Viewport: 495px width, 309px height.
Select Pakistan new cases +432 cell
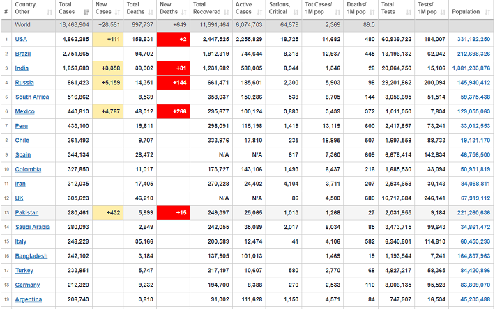(107, 213)
